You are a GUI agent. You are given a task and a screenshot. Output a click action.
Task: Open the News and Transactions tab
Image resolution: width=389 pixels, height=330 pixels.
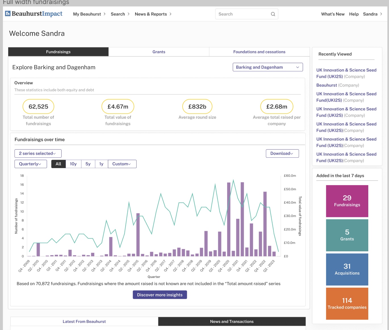coord(232,321)
